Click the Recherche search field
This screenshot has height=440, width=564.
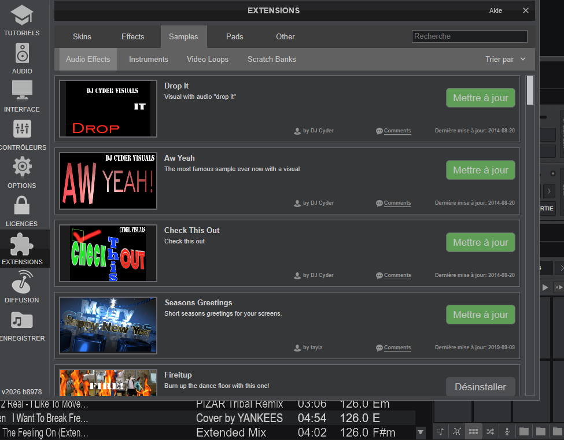point(469,36)
